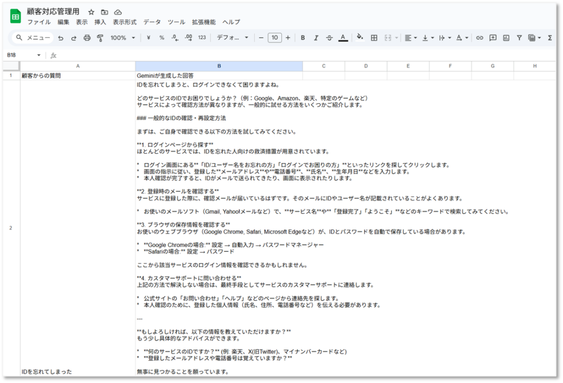
Task: Toggle bold formatting
Action: coord(303,38)
